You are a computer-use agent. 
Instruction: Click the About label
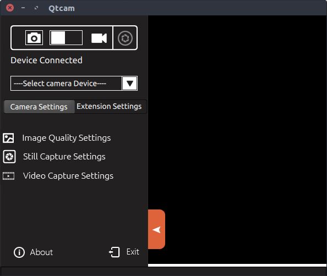click(x=41, y=252)
